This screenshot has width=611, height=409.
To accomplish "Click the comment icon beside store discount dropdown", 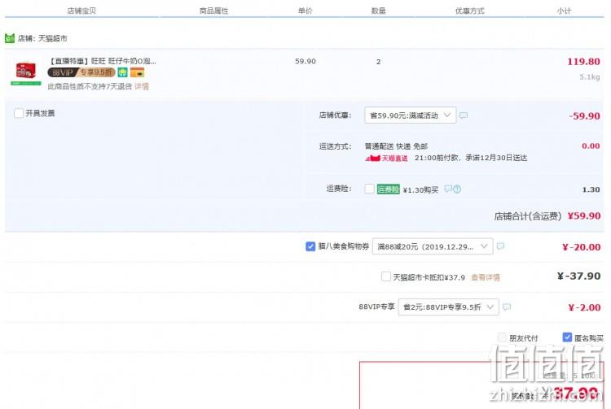I will [x=464, y=115].
